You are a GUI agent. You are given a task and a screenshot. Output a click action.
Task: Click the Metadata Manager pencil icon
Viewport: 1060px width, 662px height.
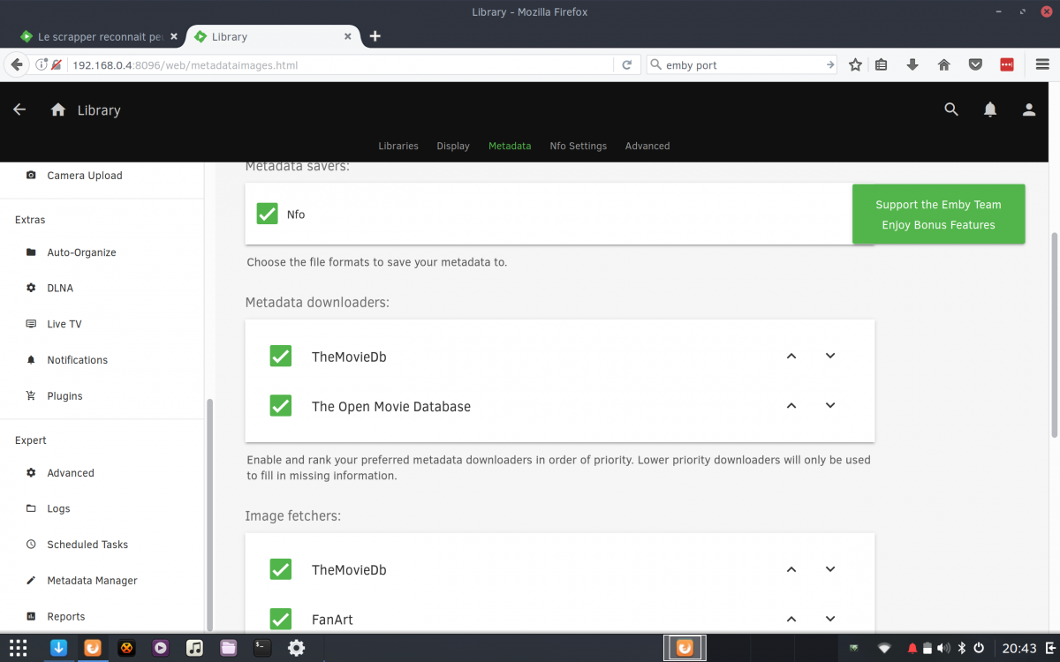tap(31, 581)
